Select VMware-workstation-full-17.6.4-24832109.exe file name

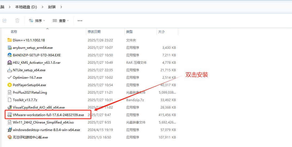coord(48,115)
